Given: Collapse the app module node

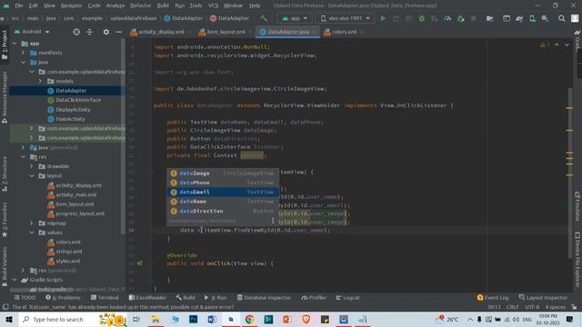Looking at the screenshot, I should pos(15,44).
